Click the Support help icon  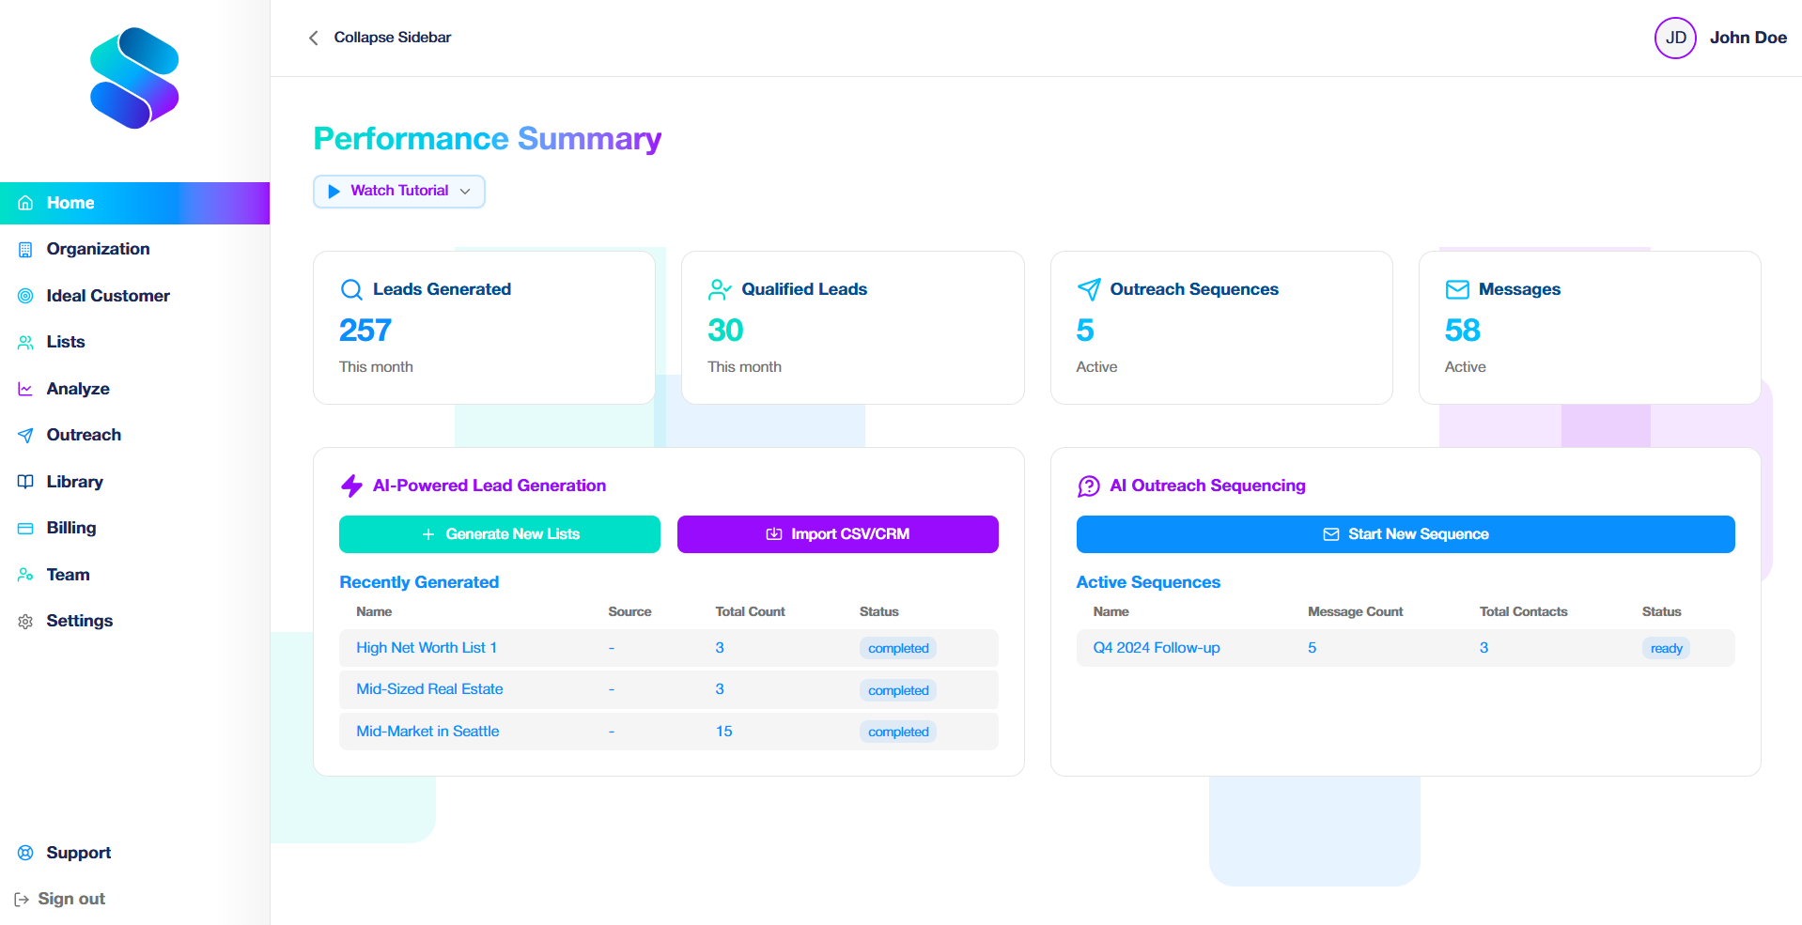(x=25, y=852)
